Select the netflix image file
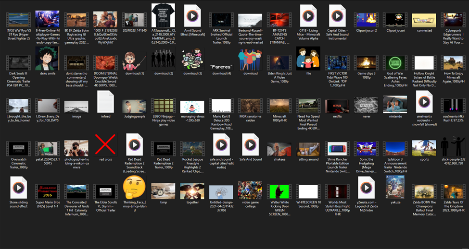The image size is (469, 249). pyautogui.click(x=337, y=106)
